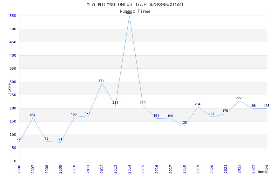270x175 pixels.
Task: Select the 166 data label for 2010
Action: click(x=74, y=114)
